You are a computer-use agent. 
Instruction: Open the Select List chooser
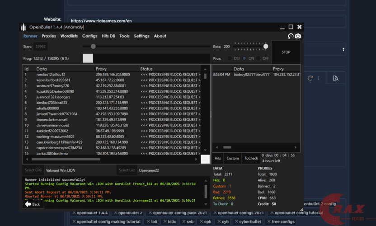[127, 170]
